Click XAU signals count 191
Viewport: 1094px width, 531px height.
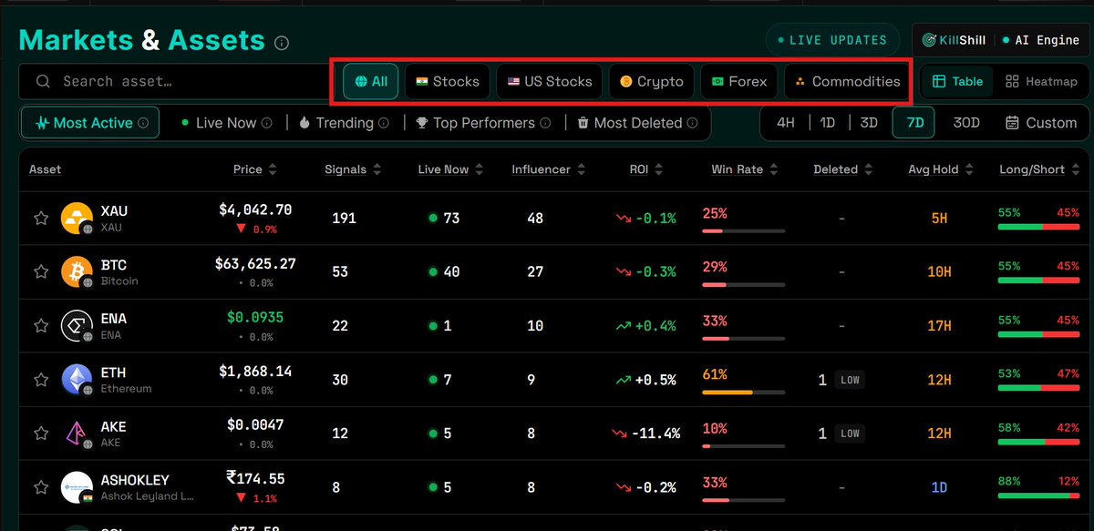[344, 218]
